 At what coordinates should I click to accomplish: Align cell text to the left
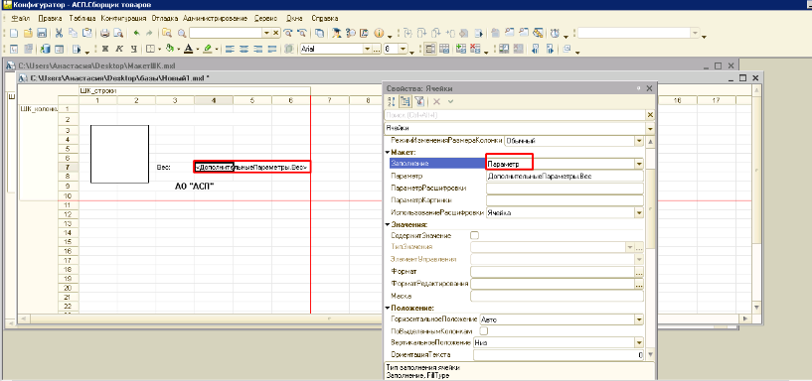pyautogui.click(x=231, y=49)
